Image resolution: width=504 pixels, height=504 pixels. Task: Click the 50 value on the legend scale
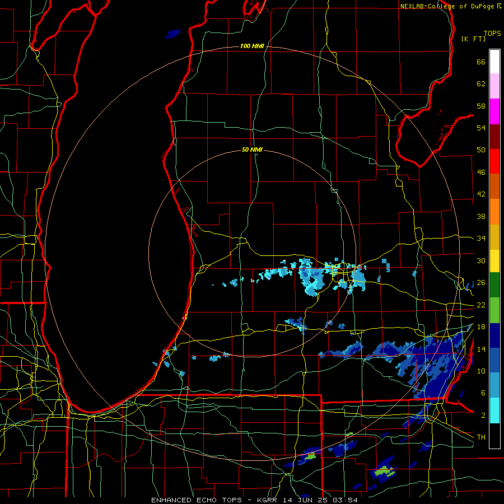point(481,150)
